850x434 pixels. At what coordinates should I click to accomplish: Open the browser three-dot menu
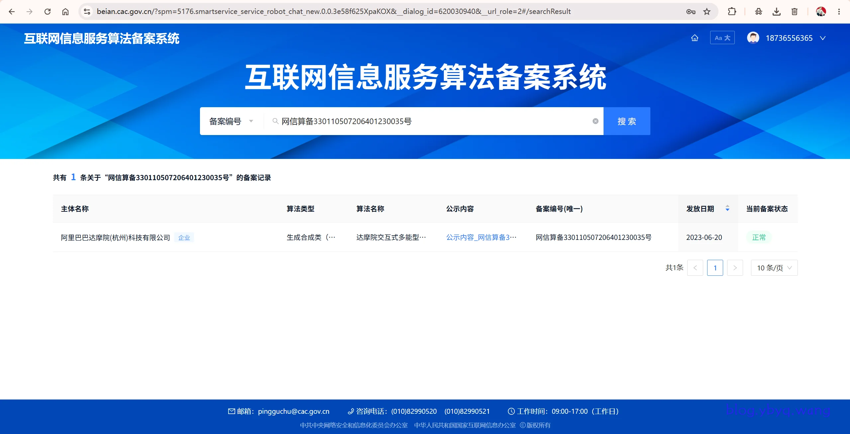coord(839,12)
